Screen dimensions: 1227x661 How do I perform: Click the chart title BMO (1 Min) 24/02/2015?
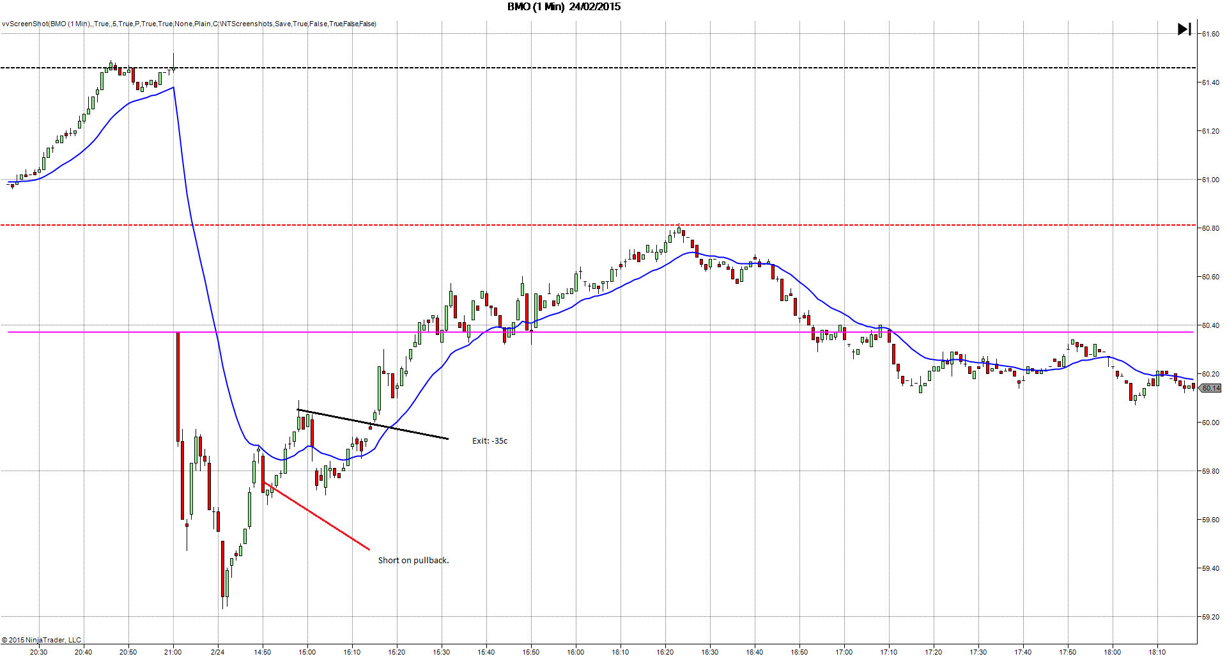coord(564,6)
